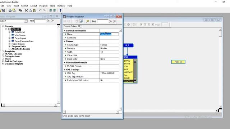Image resolution: width=230 pixels, height=129 pixels.
Task: Select PL/SQL Libraries in the navigator
Action: (14, 54)
